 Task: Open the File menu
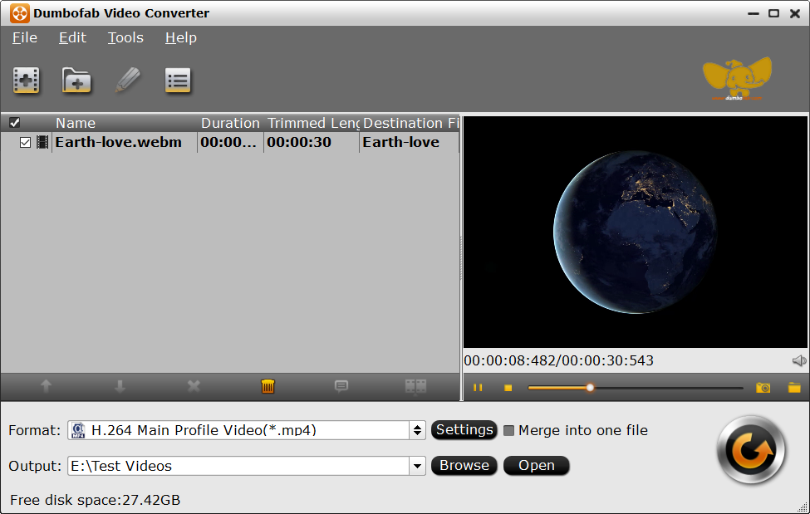pyautogui.click(x=25, y=37)
